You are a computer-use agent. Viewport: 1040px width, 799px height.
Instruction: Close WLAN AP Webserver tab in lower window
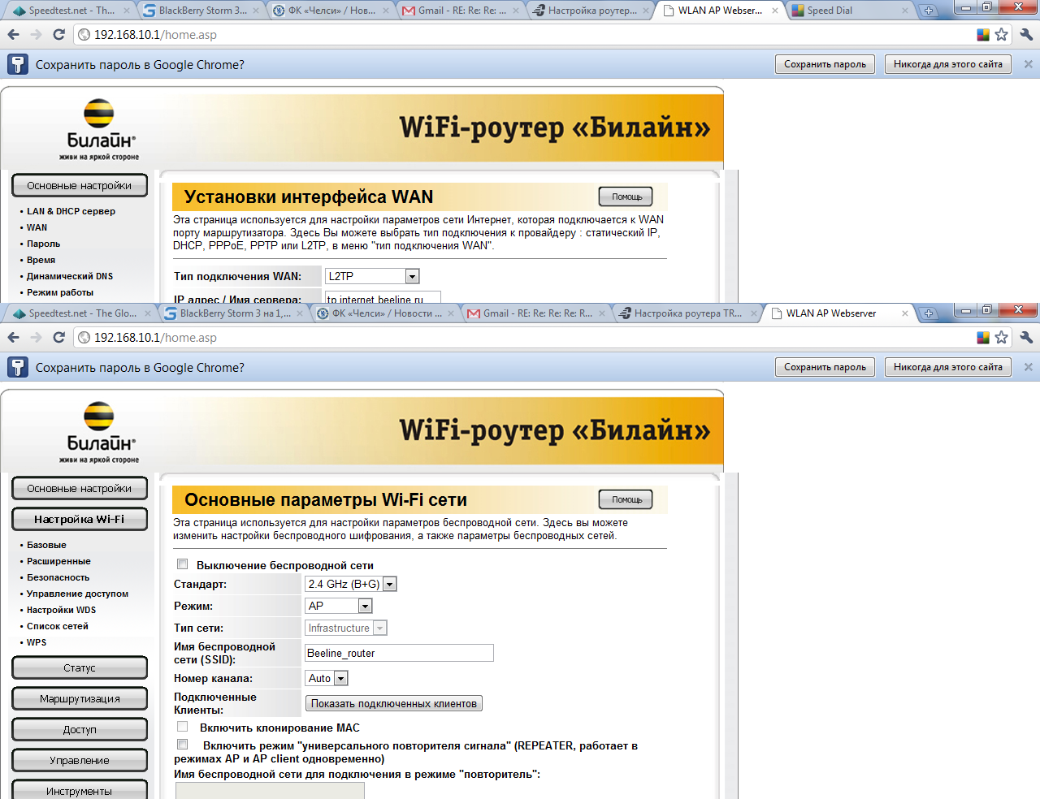tap(905, 313)
